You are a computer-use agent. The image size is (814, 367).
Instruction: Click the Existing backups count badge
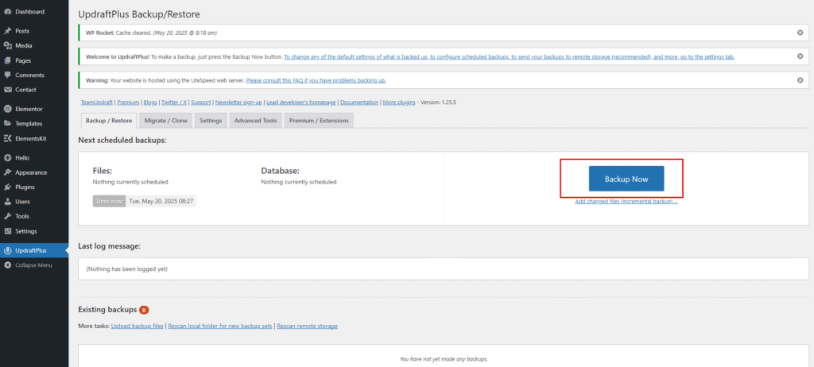[144, 310]
